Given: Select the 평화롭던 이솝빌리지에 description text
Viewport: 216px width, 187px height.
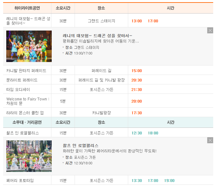Looking at the screenshot, I should coord(101,41).
